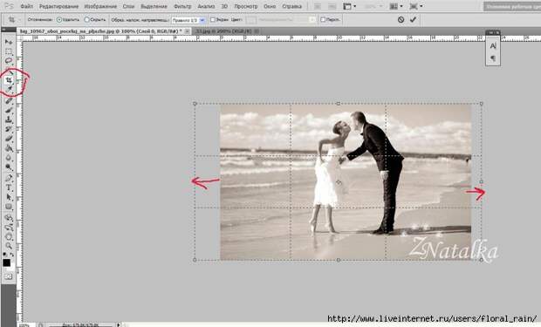Open the Слои menu
The image size is (541, 327).
128,6
